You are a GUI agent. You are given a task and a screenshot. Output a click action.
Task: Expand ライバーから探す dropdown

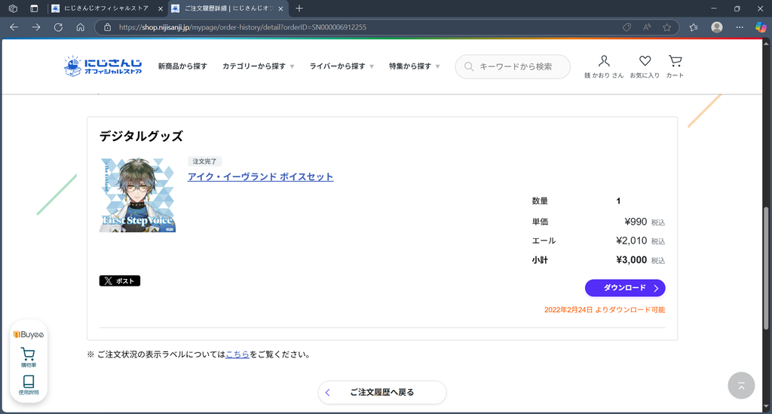coord(342,66)
